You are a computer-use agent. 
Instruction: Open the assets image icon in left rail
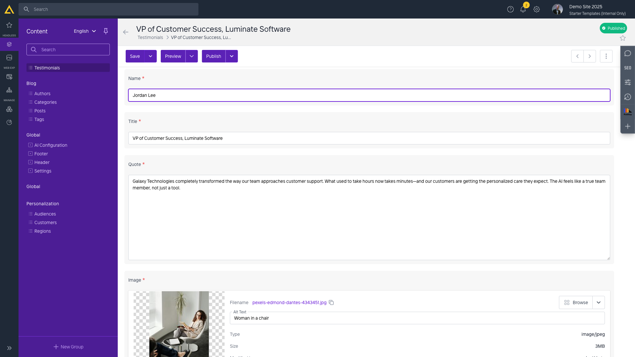coord(9,58)
